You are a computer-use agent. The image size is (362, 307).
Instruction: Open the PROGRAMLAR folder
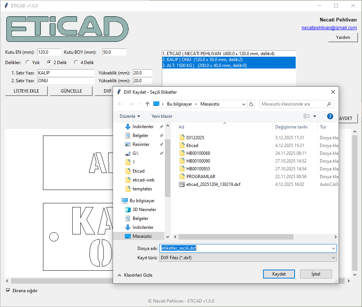click(x=200, y=176)
